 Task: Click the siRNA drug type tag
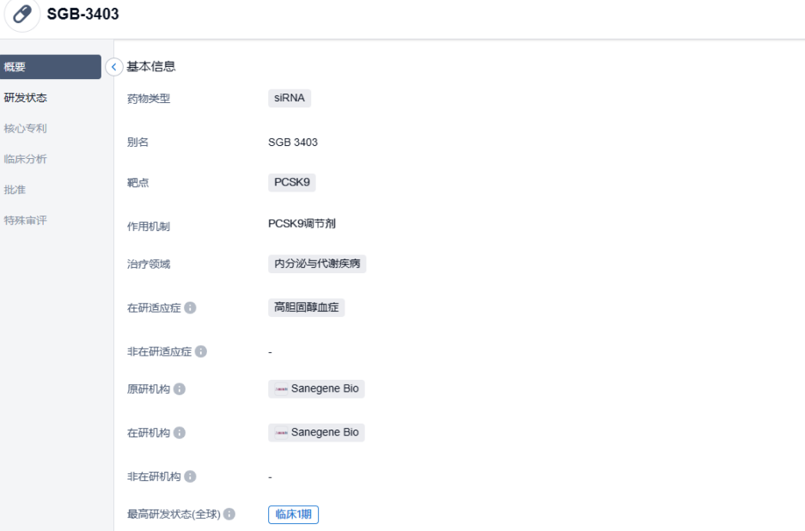tap(289, 98)
